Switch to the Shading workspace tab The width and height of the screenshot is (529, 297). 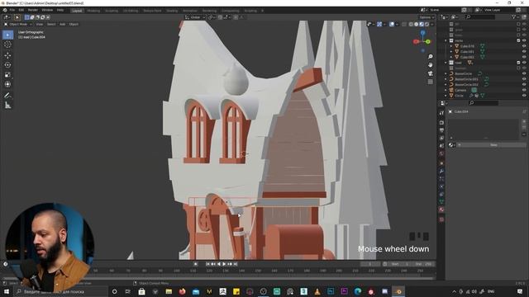172,11
